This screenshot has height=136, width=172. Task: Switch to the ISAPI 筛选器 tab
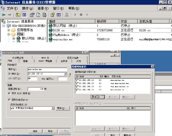click(45, 61)
